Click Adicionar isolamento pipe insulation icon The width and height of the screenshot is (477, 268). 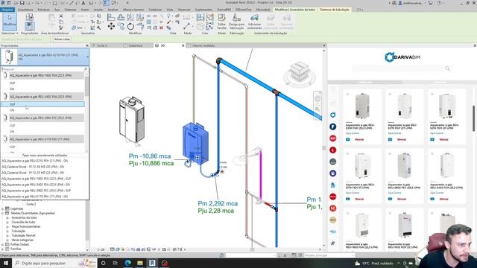tap(254, 22)
